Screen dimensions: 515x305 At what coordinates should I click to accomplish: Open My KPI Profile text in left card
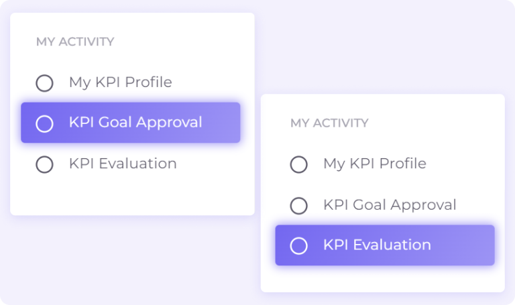coord(120,82)
